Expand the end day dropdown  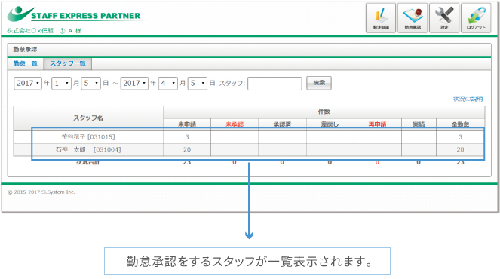click(198, 83)
